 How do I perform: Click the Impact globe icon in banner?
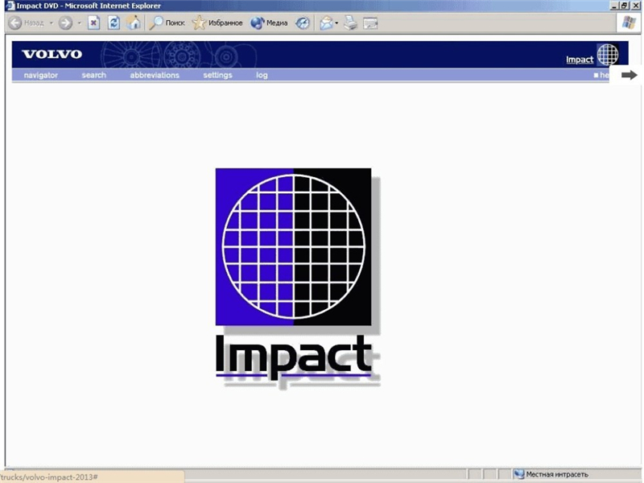[608, 54]
